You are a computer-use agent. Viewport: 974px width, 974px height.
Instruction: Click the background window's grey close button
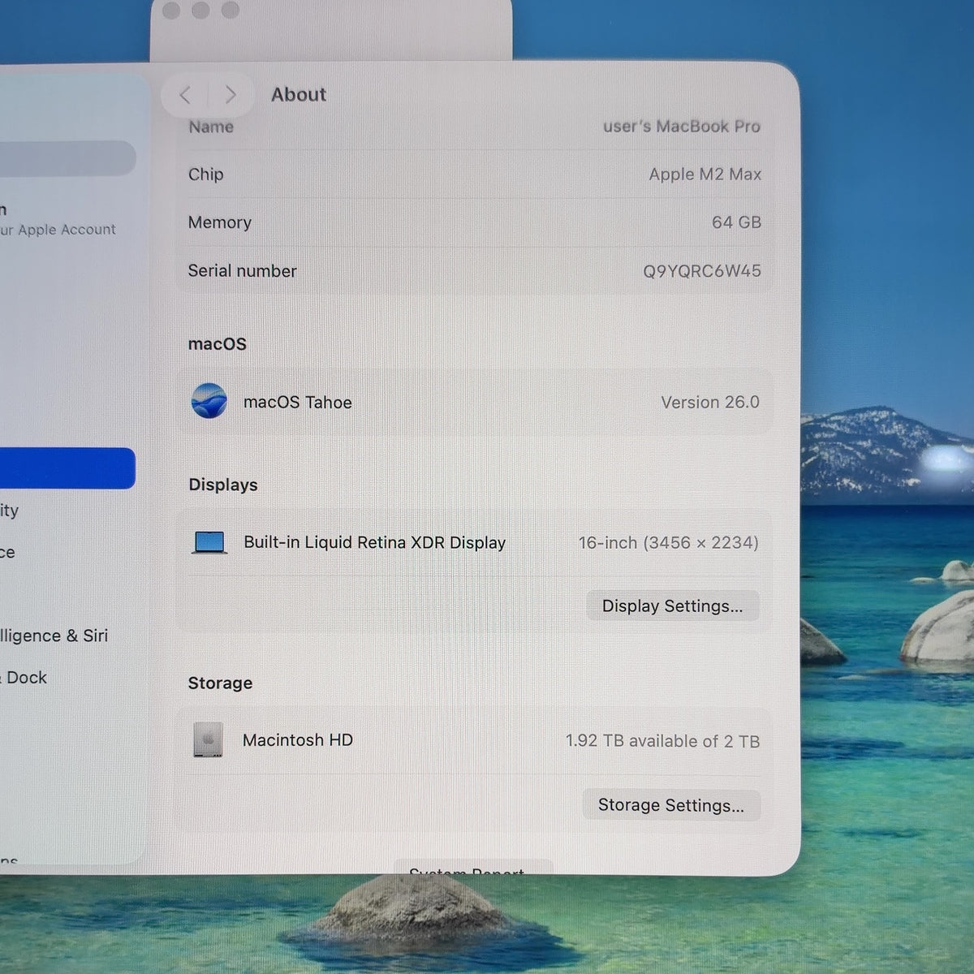click(171, 11)
